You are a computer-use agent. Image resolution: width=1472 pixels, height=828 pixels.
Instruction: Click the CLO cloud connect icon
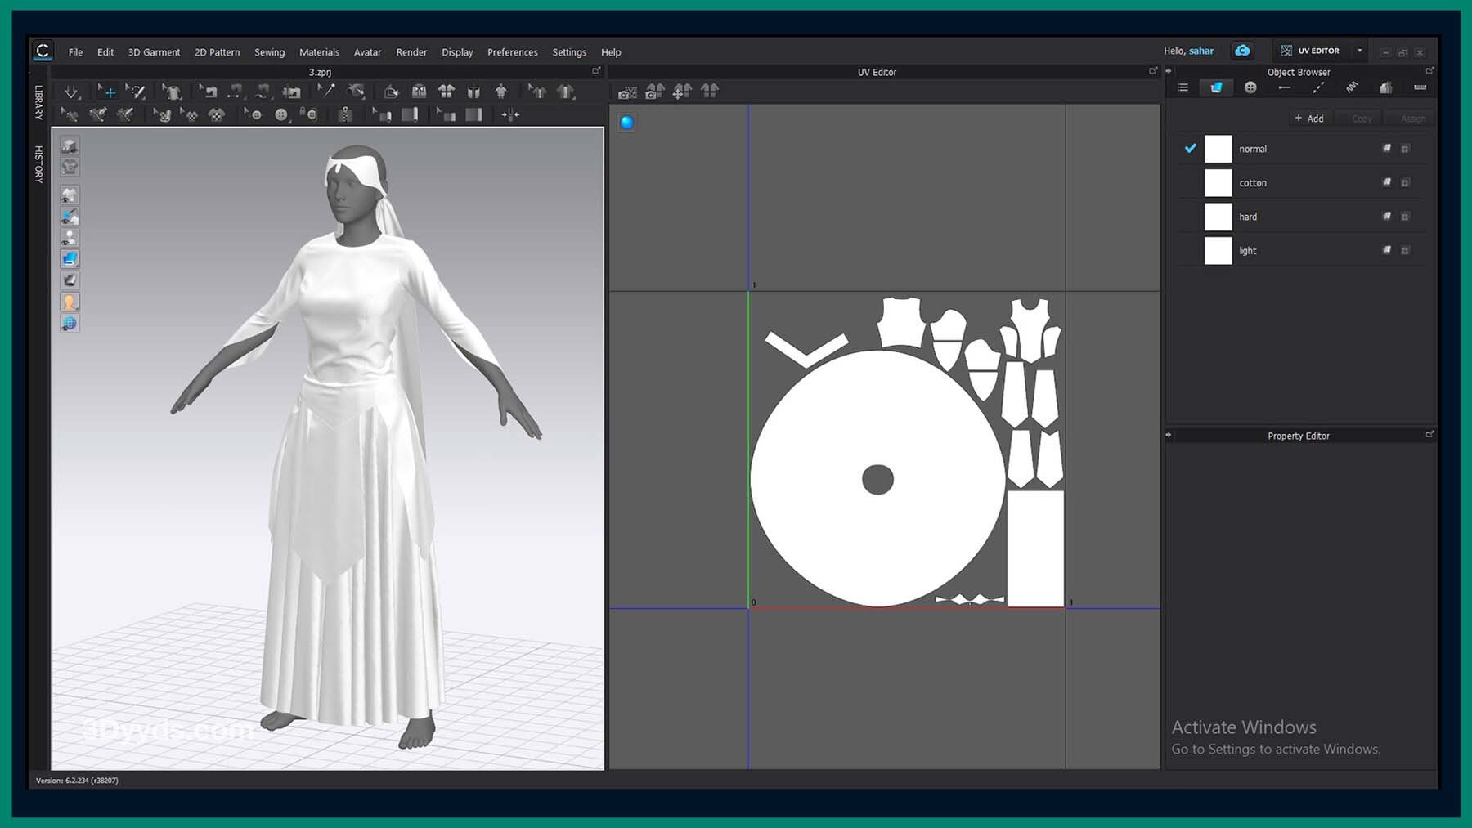click(x=1242, y=51)
